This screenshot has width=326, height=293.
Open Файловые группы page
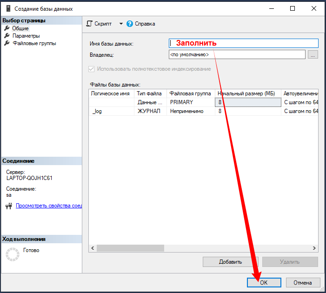[x=34, y=43]
